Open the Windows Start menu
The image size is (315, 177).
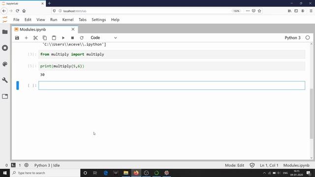[5, 173]
